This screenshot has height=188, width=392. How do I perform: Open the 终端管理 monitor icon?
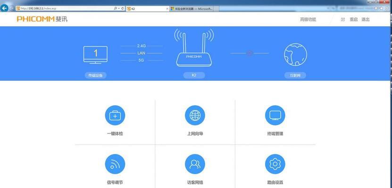(275, 115)
